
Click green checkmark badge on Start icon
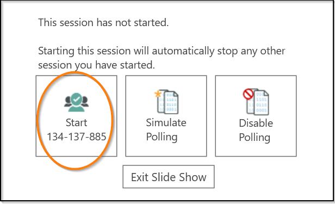[x=77, y=98]
